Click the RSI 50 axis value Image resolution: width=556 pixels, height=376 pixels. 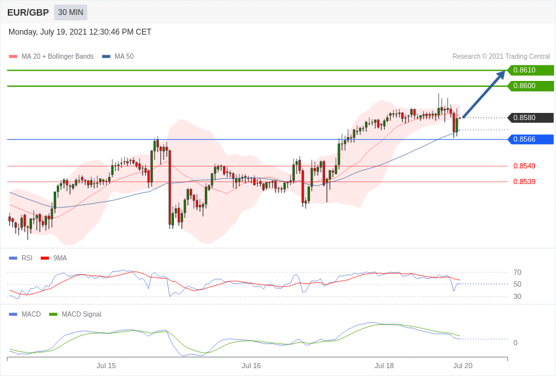click(517, 284)
